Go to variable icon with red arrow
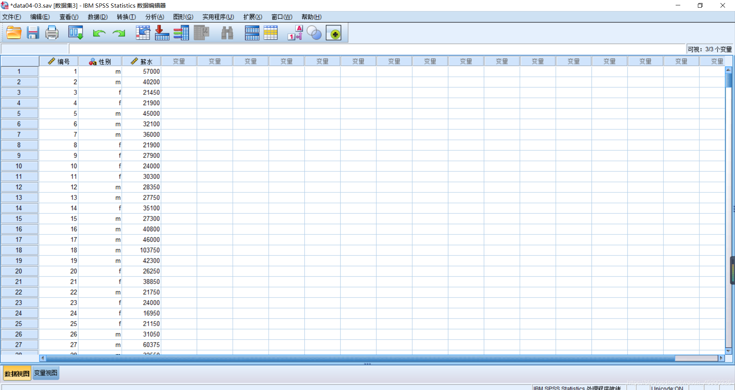 pos(162,33)
